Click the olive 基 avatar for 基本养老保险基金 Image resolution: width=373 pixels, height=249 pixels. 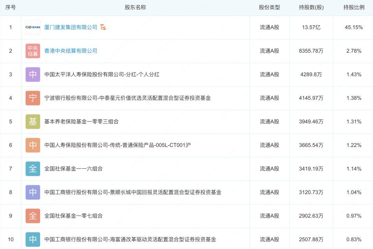pos(33,122)
